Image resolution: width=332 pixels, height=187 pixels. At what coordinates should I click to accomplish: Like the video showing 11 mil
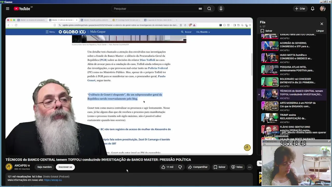[x=167, y=167]
